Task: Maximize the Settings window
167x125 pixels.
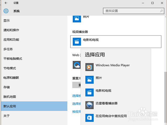Action: (x=152, y=3)
